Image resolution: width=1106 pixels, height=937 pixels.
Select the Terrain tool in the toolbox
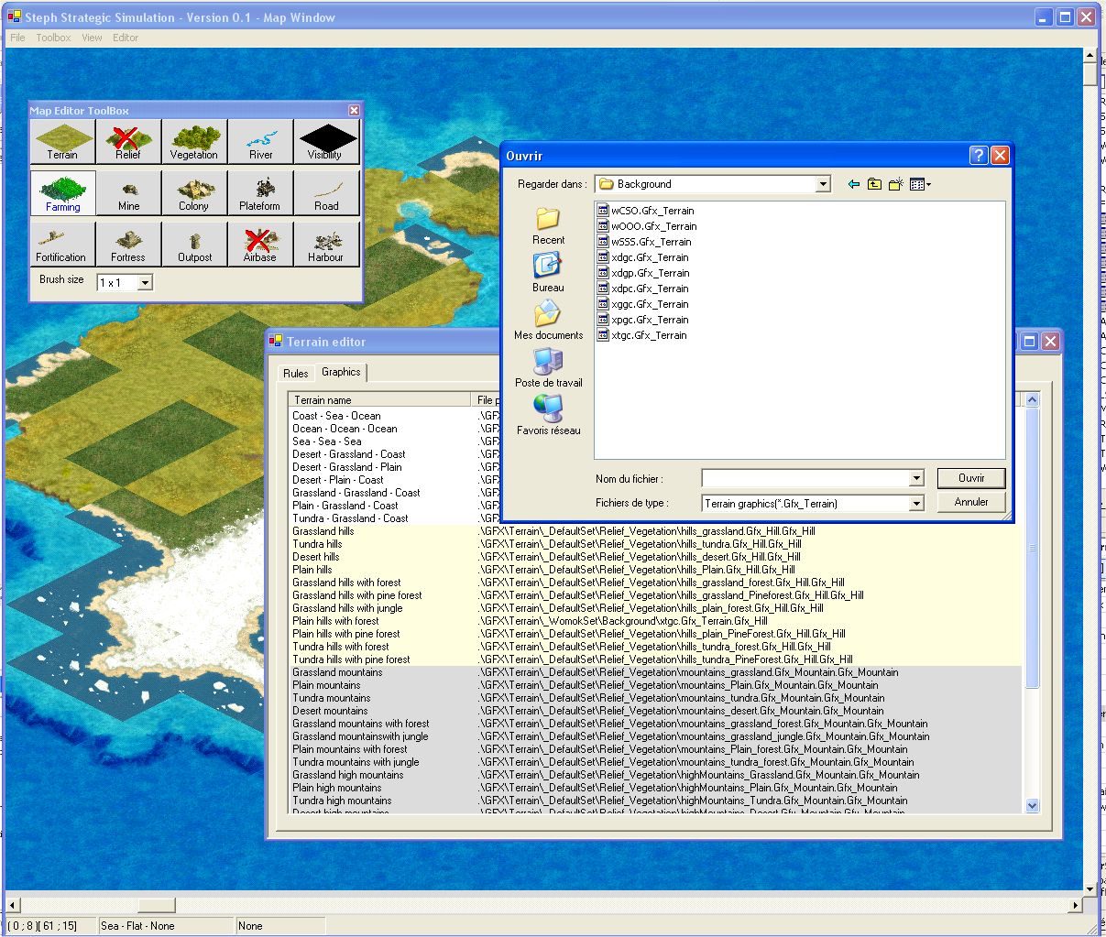coord(62,142)
